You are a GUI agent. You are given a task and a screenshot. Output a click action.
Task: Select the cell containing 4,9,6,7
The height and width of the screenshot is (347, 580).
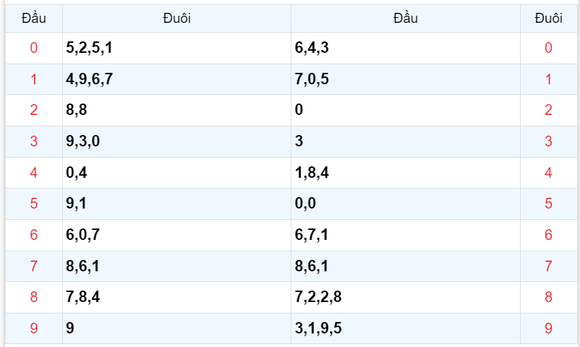89,79
